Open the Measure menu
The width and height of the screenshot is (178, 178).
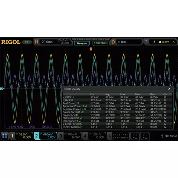tap(82, 43)
